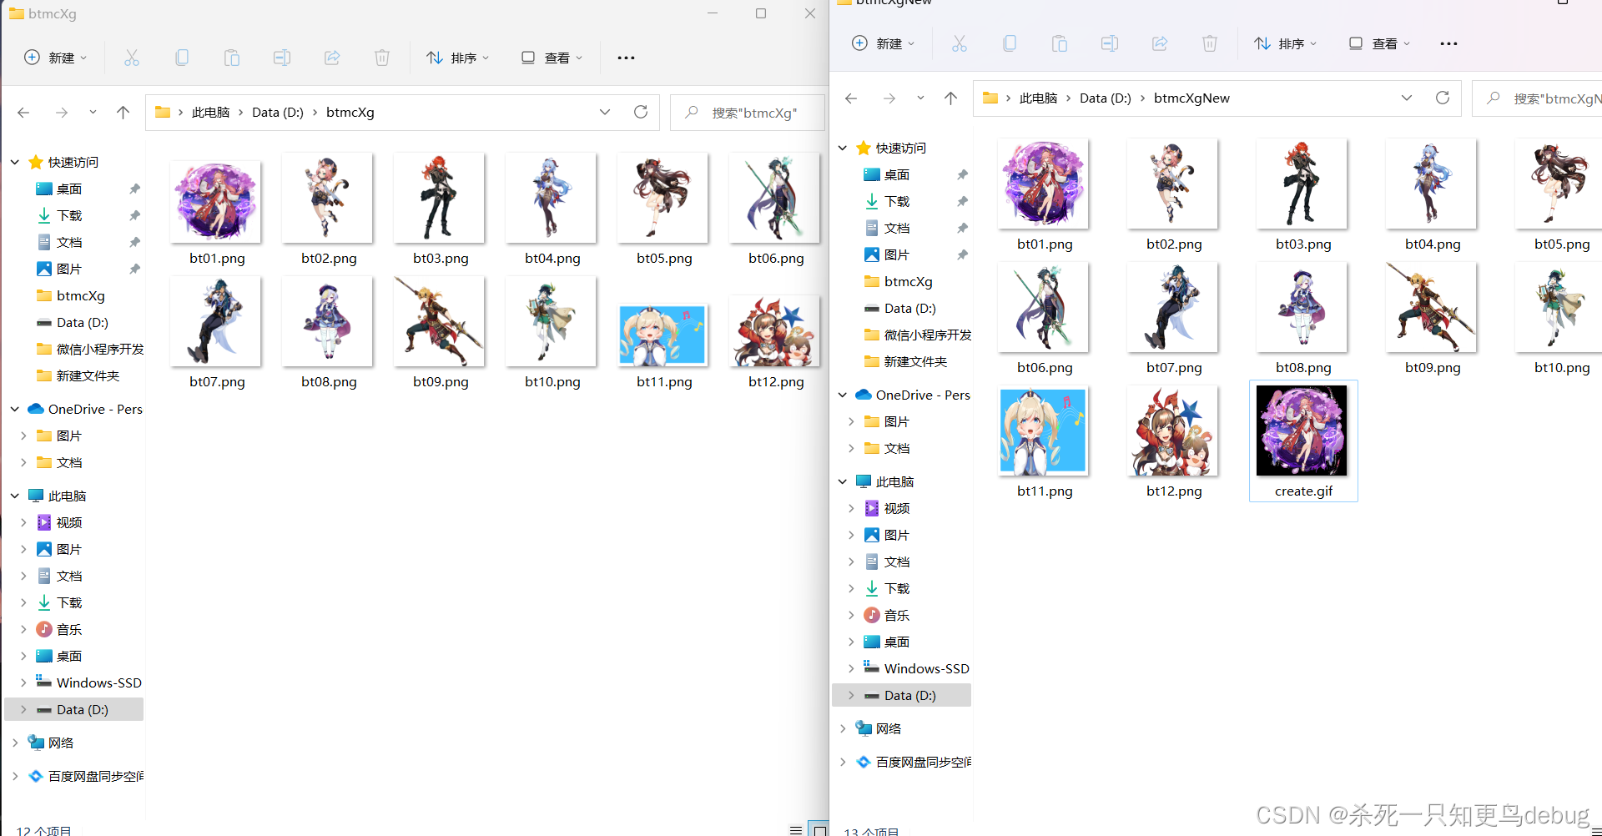Select 视频 in btmcXgNew window sidebar
This screenshot has height=836, width=1602.
pos(887,508)
